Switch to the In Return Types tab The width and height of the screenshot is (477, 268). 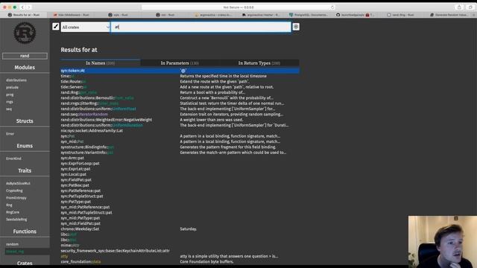(259, 63)
